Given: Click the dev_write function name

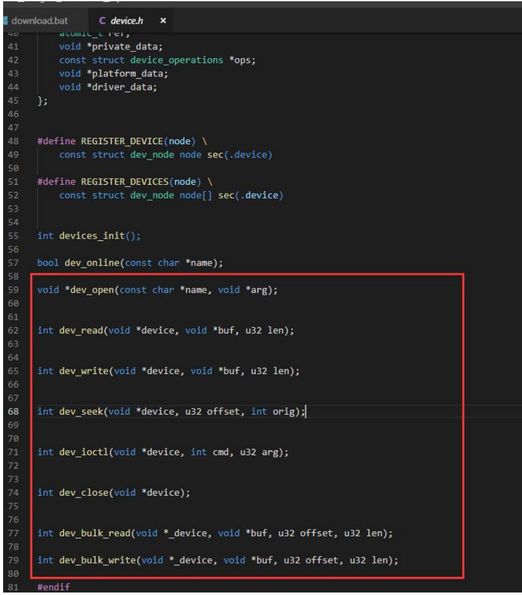Looking at the screenshot, I should (84, 371).
